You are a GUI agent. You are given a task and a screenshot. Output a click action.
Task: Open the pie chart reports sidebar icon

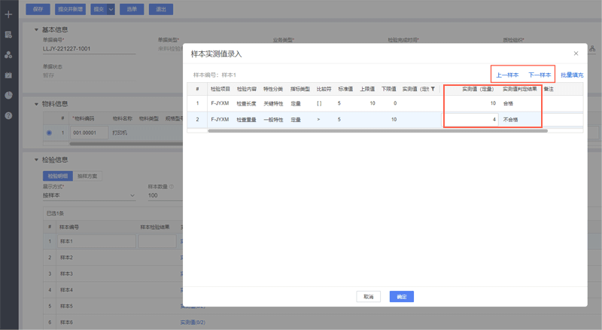click(8, 96)
